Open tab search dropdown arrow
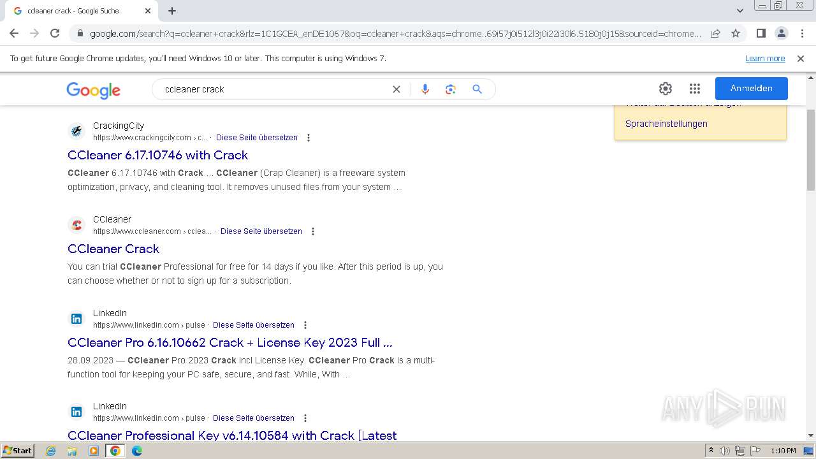 (739, 11)
